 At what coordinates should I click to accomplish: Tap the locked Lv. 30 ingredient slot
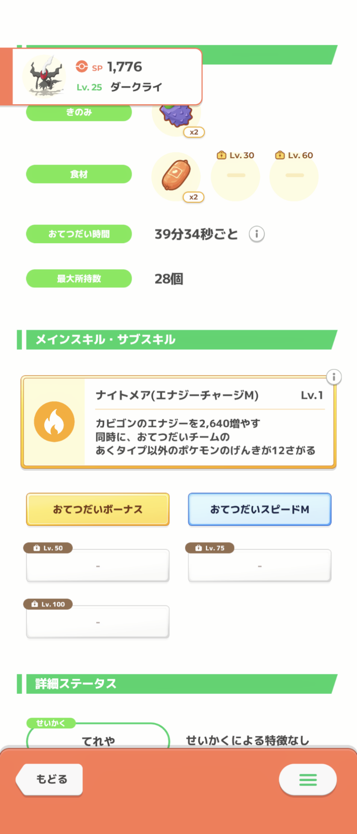click(x=235, y=176)
